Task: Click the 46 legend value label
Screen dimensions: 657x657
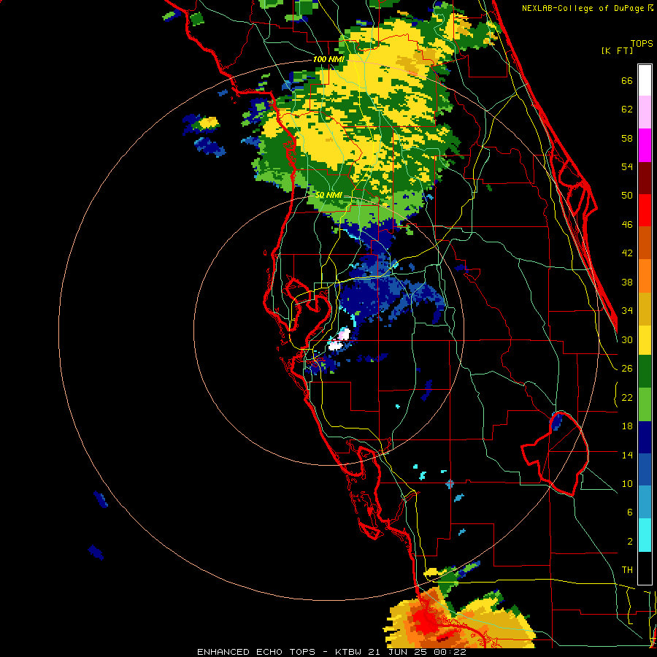Action: 627,225
